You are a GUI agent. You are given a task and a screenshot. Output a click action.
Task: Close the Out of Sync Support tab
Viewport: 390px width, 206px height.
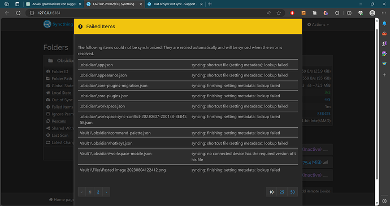click(x=201, y=4)
